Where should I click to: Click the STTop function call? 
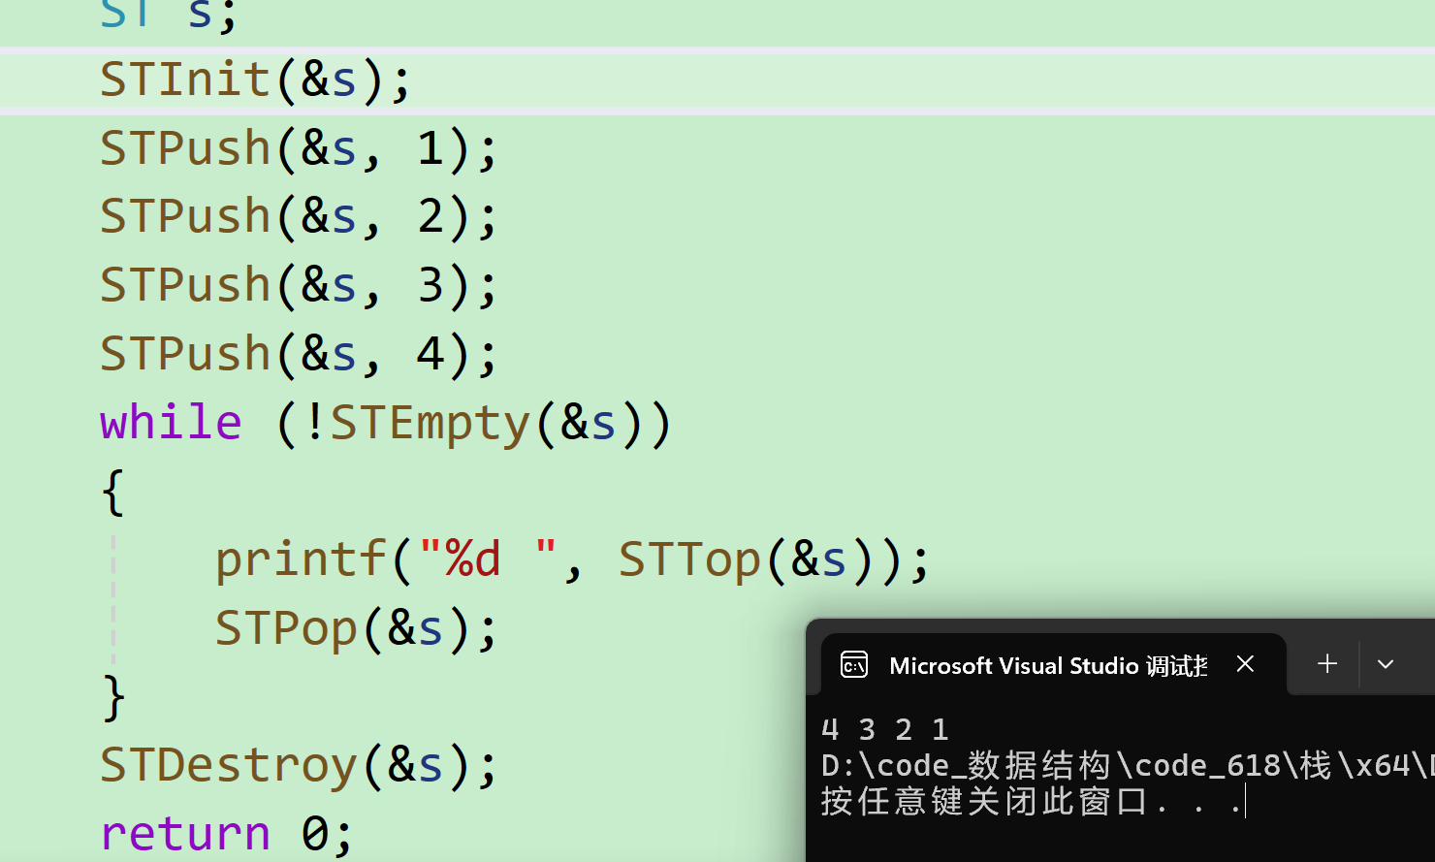click(x=689, y=560)
